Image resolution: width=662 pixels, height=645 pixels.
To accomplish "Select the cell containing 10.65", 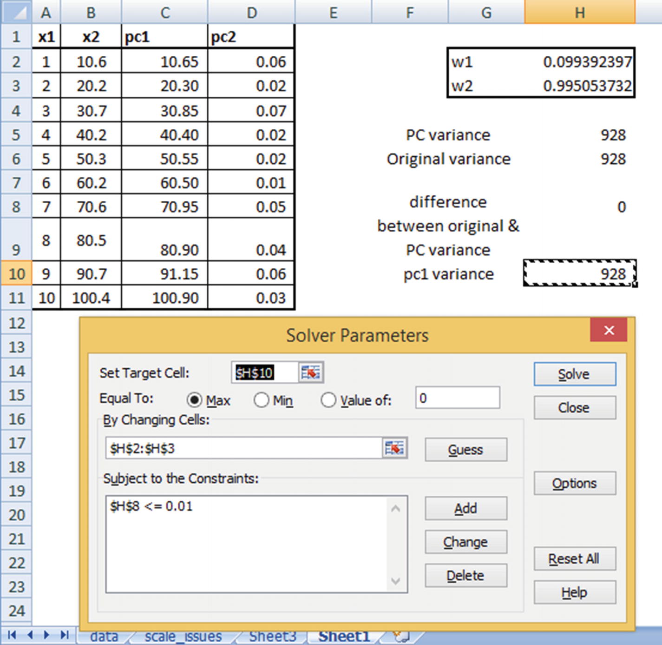I will 165,61.
